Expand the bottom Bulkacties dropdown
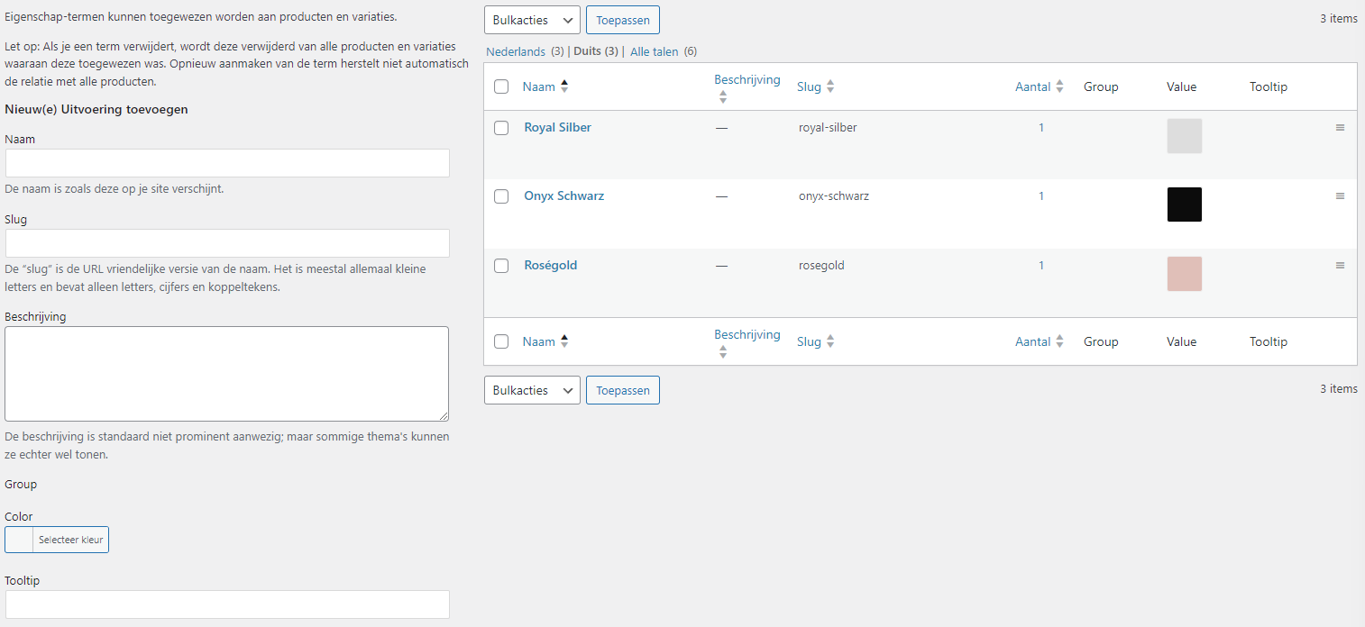This screenshot has width=1365, height=627. tap(532, 390)
